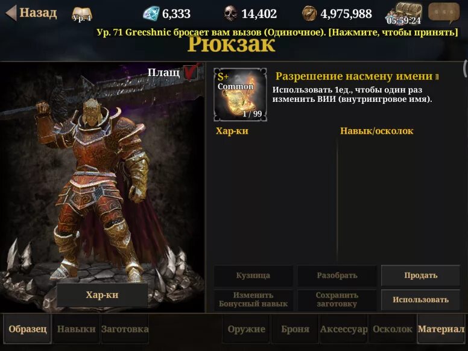This screenshot has height=351, width=468.
Task: Accept the Grecshnic challenge notification
Action: point(277,32)
